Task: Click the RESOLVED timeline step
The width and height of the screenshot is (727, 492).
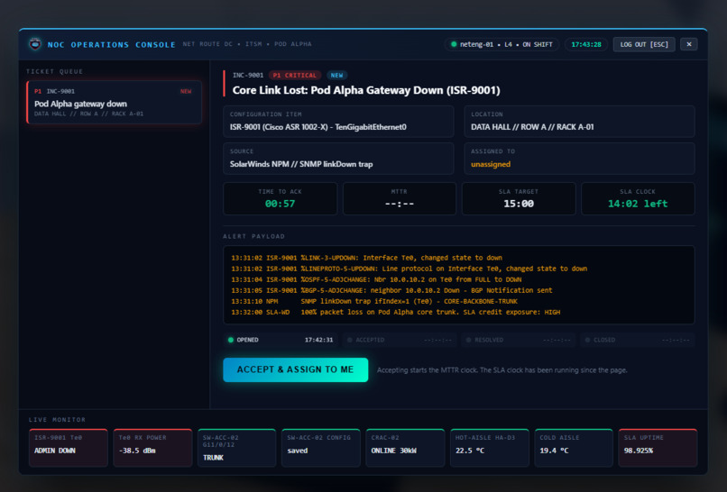Action: (x=519, y=340)
